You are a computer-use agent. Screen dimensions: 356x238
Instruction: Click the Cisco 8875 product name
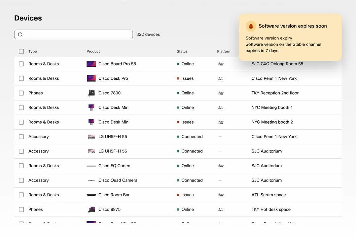coord(109,209)
